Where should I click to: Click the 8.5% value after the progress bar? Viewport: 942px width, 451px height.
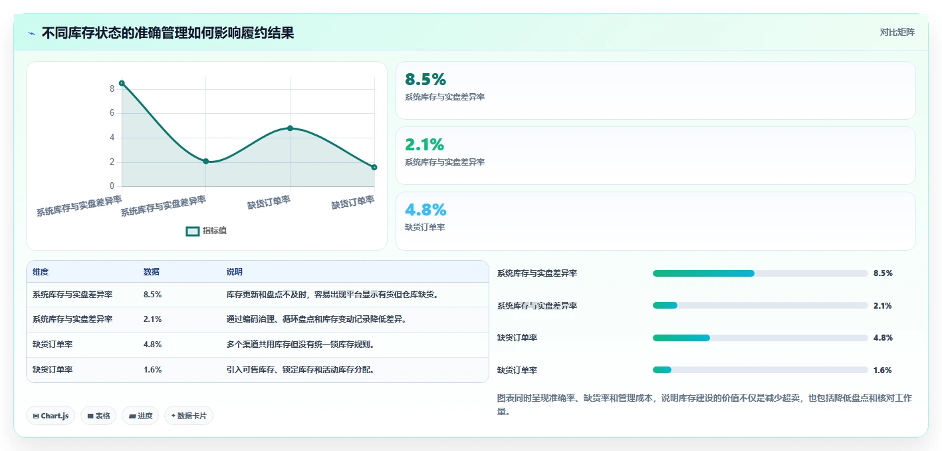(x=883, y=273)
